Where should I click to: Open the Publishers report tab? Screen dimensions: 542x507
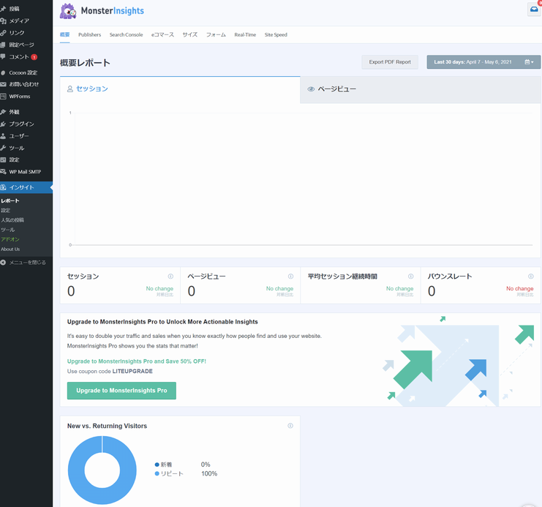click(x=89, y=34)
